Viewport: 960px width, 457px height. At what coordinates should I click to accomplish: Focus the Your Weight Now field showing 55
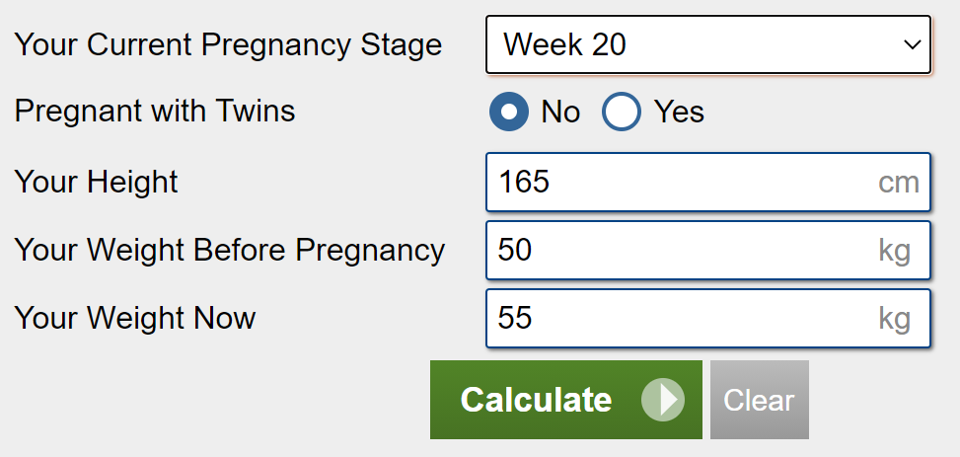708,319
